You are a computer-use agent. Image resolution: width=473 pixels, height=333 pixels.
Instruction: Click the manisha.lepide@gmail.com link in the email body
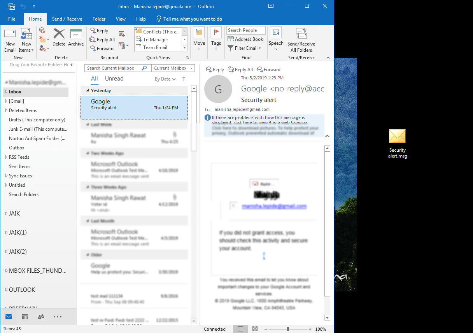pyautogui.click(x=274, y=206)
